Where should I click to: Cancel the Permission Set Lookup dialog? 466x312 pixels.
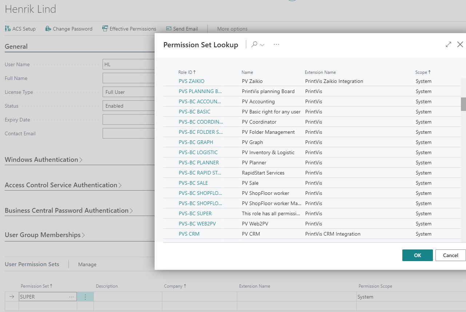[450, 255]
